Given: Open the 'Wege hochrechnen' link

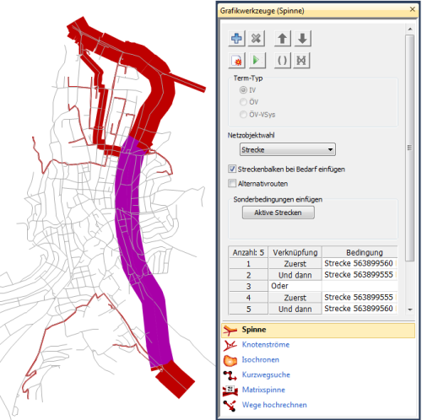Looking at the screenshot, I should click(274, 405).
